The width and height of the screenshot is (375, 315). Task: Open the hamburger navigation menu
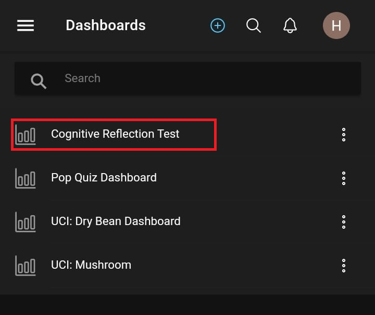(x=26, y=25)
